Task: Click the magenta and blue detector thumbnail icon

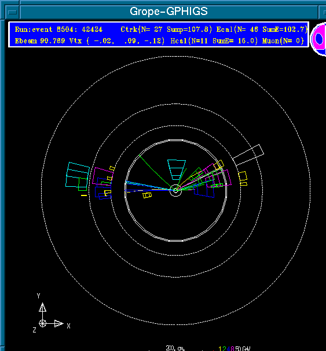Action: tap(319, 39)
